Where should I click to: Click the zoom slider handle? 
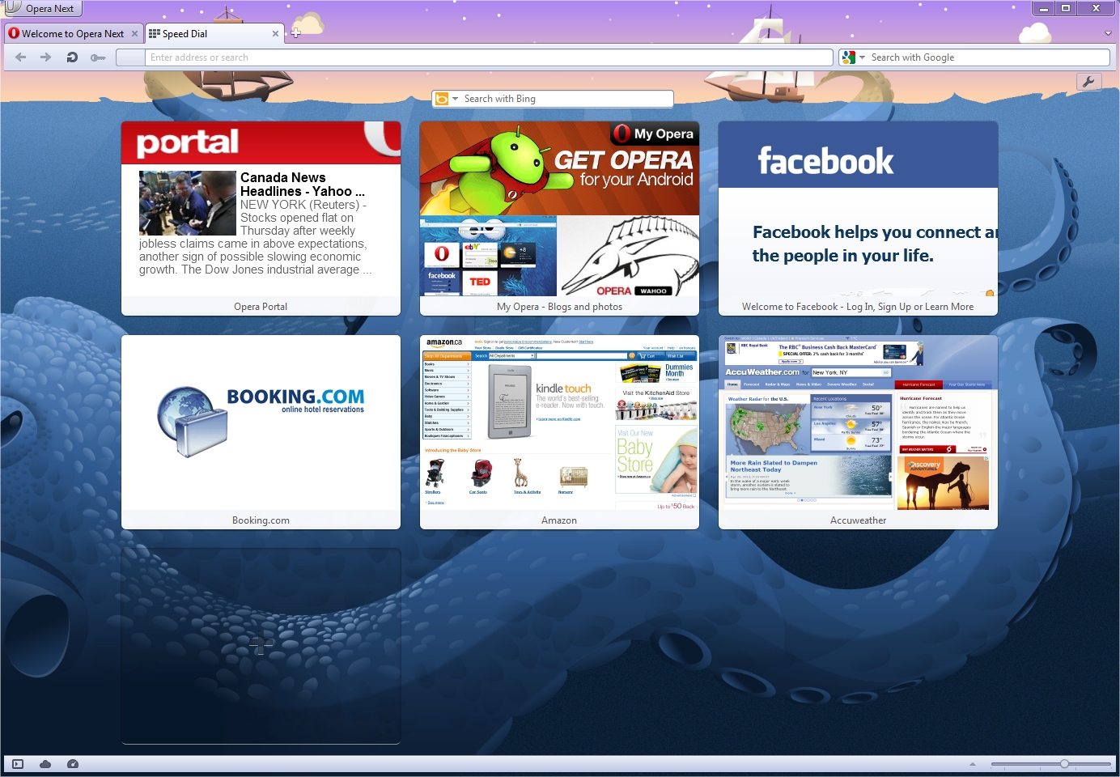(1064, 764)
